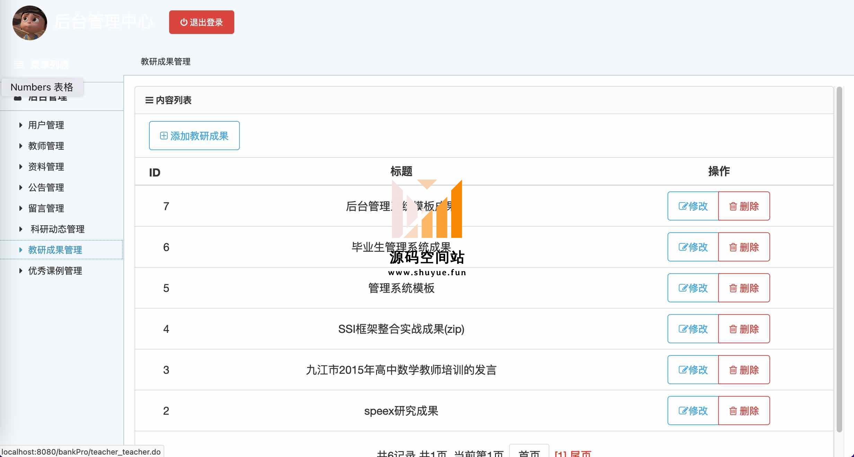Expand the 教师管理 arrow
854x457 pixels.
click(21, 146)
